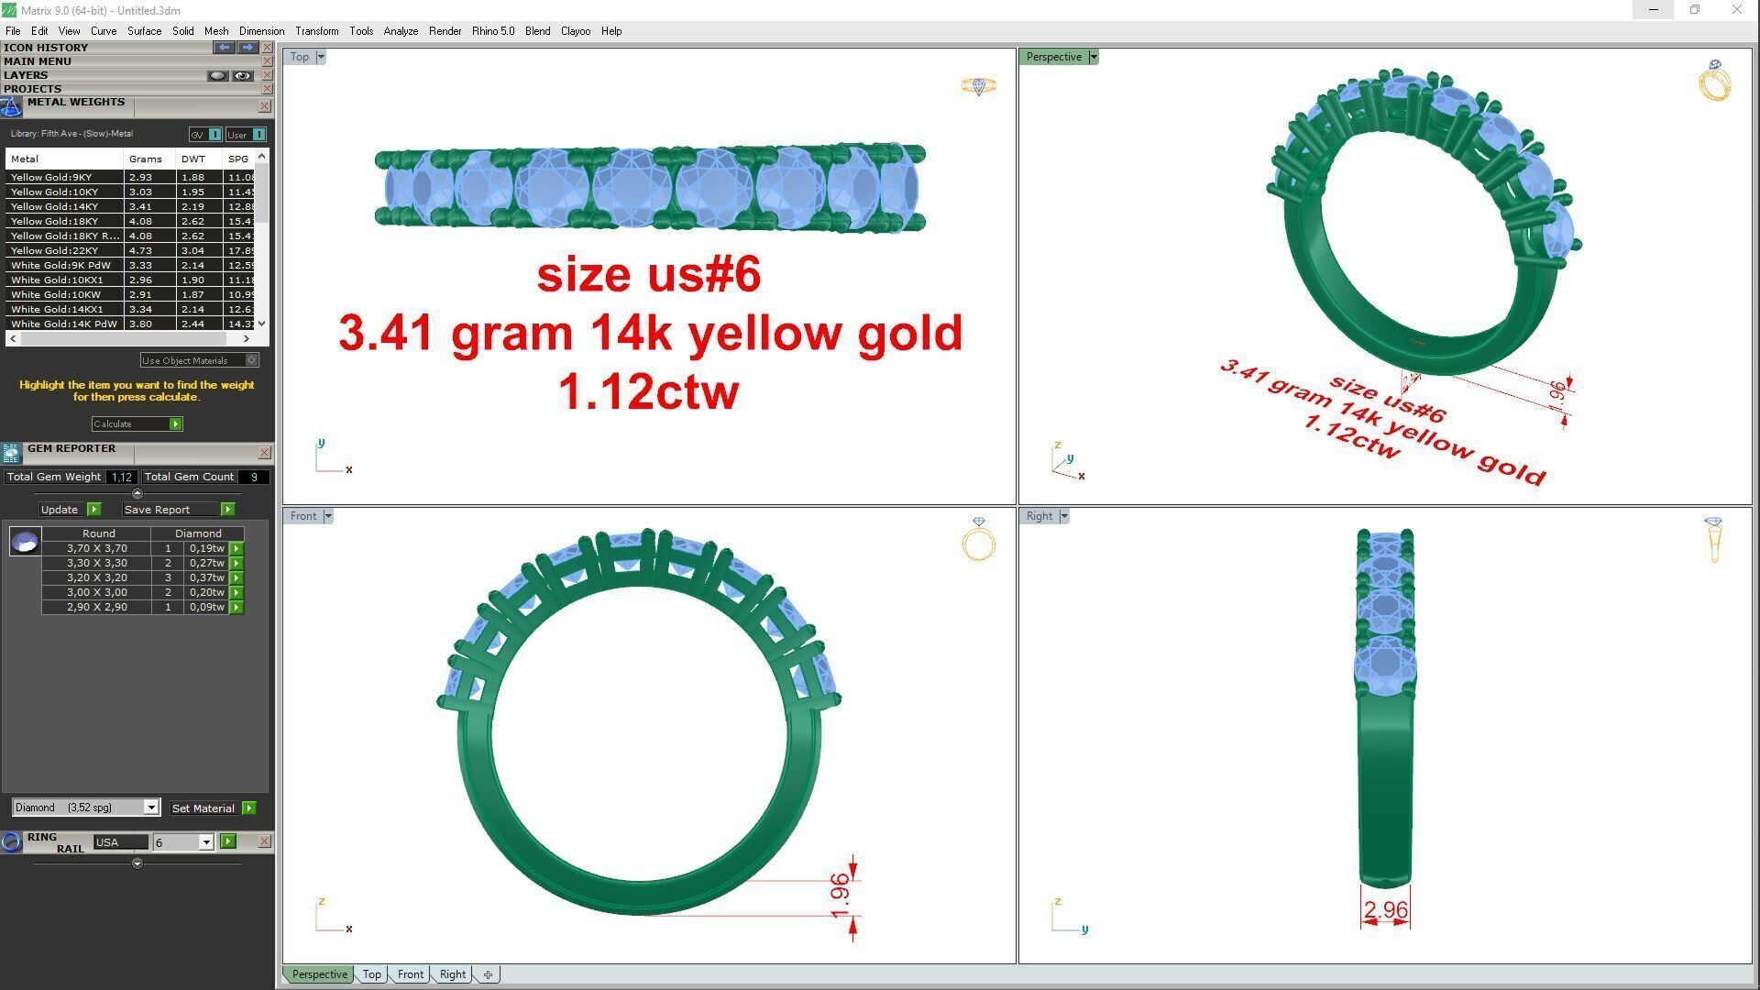Click green arrow for 3,30 X 3,30 row
Image resolution: width=1760 pixels, height=990 pixels.
(236, 563)
